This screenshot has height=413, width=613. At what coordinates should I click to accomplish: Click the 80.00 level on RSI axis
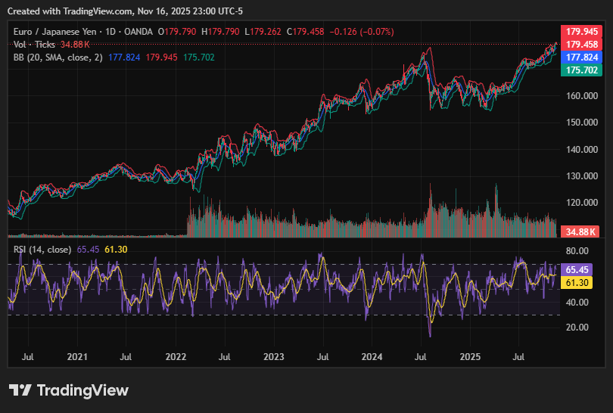coord(577,251)
